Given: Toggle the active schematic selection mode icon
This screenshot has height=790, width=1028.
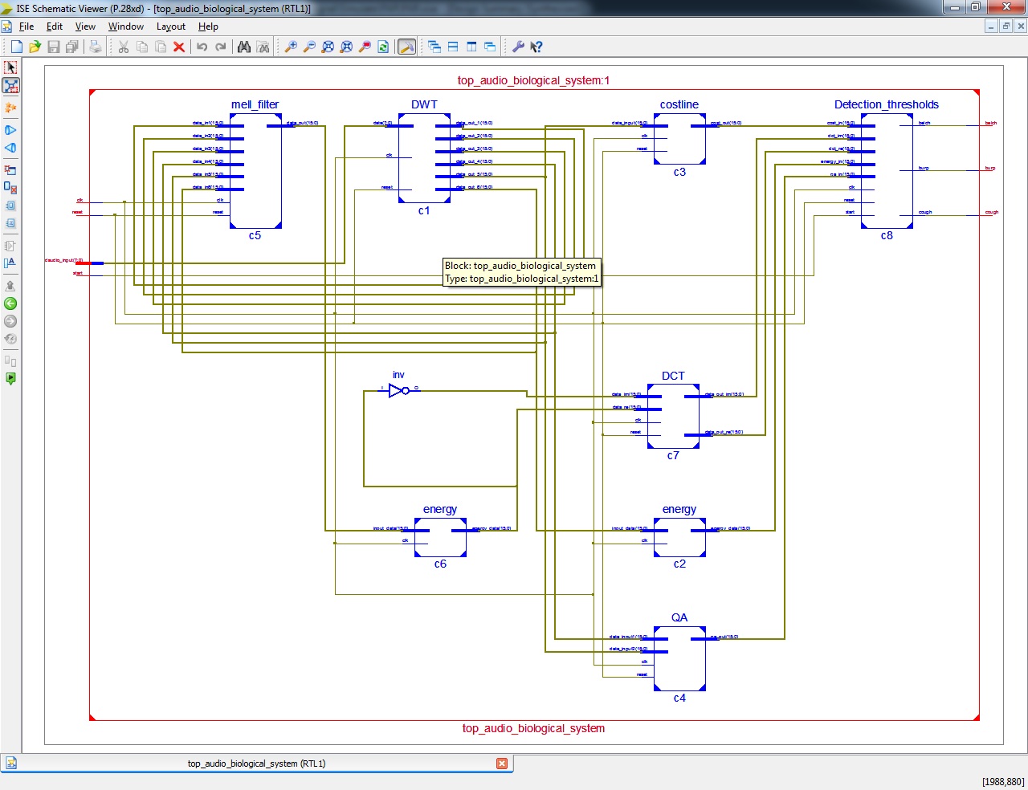Looking at the screenshot, I should point(10,86).
